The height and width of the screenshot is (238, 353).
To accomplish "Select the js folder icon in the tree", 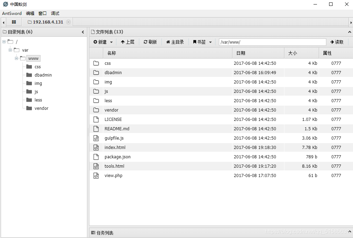I will [x=29, y=91].
